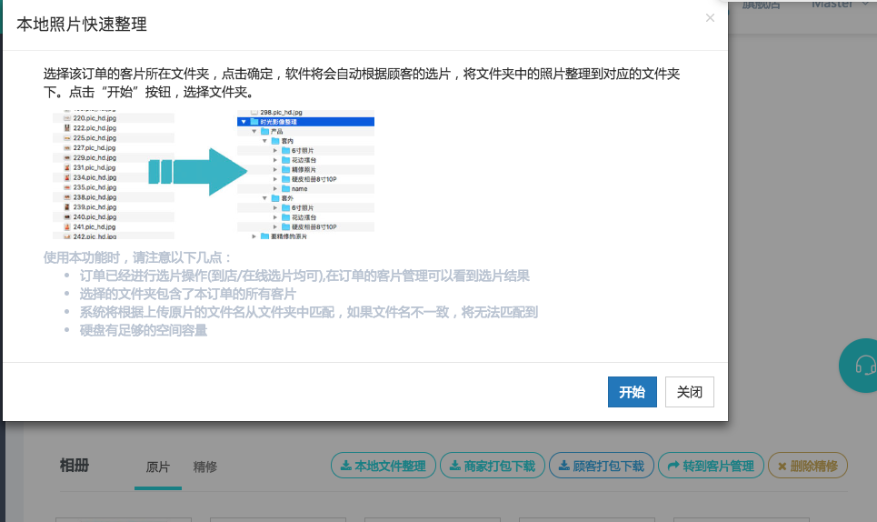Collapse the 室外 folder in illustration
This screenshot has height=522, width=877.
coord(265,197)
